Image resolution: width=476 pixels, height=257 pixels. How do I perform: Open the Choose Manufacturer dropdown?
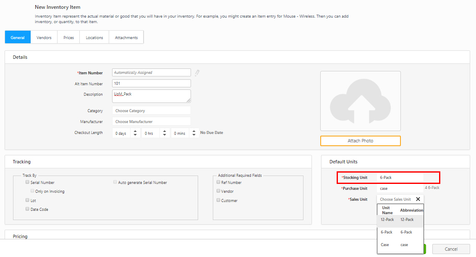coord(151,122)
